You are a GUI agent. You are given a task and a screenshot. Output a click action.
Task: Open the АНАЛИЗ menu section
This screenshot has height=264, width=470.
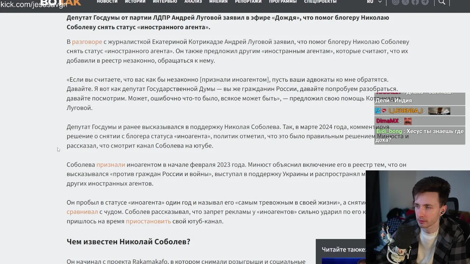(x=193, y=2)
